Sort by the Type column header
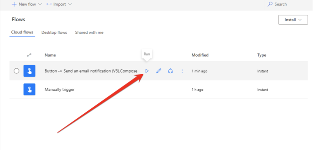313x150 pixels. click(x=262, y=55)
